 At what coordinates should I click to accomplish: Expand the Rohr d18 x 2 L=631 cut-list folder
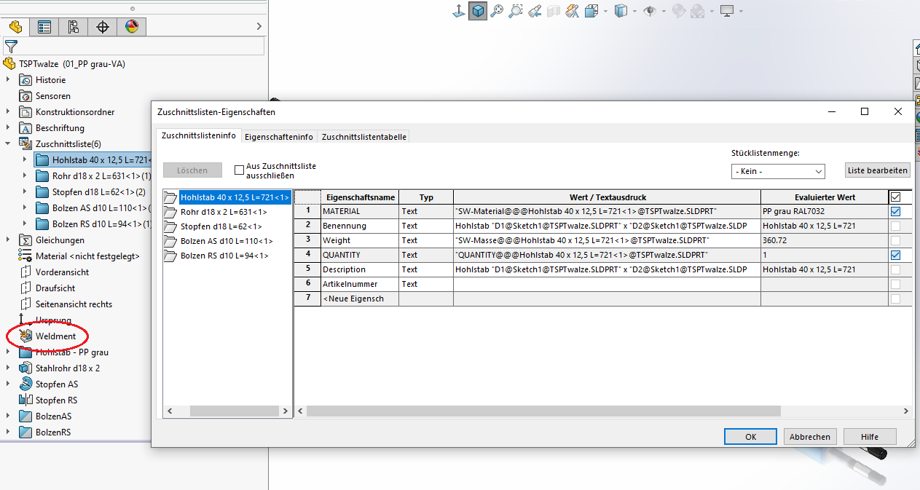coord(25,176)
